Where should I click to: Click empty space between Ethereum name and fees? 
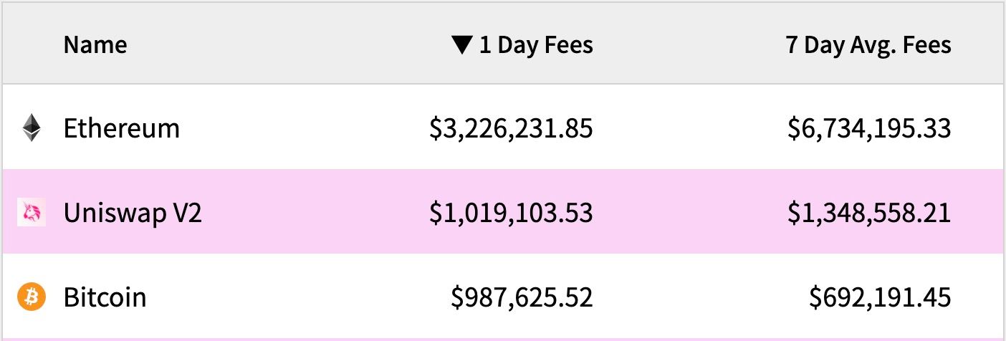[x=305, y=128]
